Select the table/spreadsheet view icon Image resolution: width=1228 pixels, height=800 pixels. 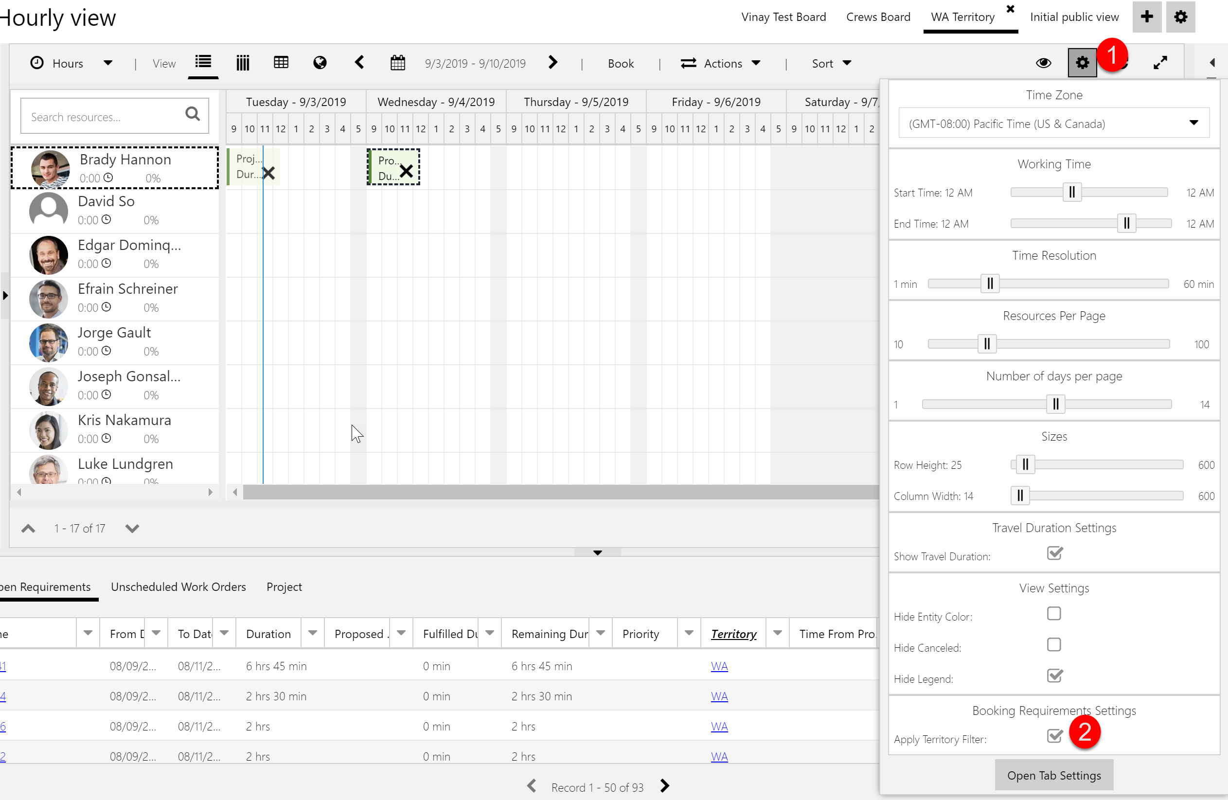pos(280,63)
